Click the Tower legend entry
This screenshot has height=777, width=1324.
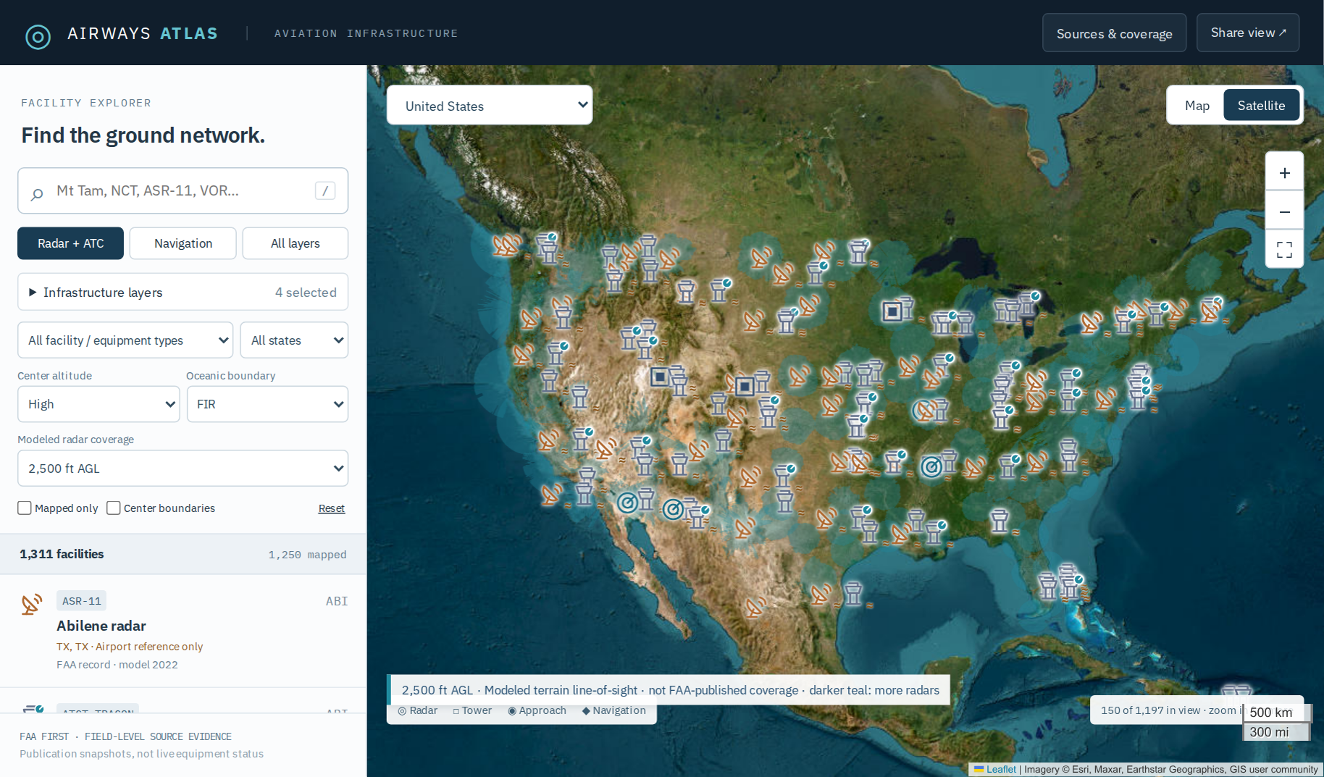point(472,710)
